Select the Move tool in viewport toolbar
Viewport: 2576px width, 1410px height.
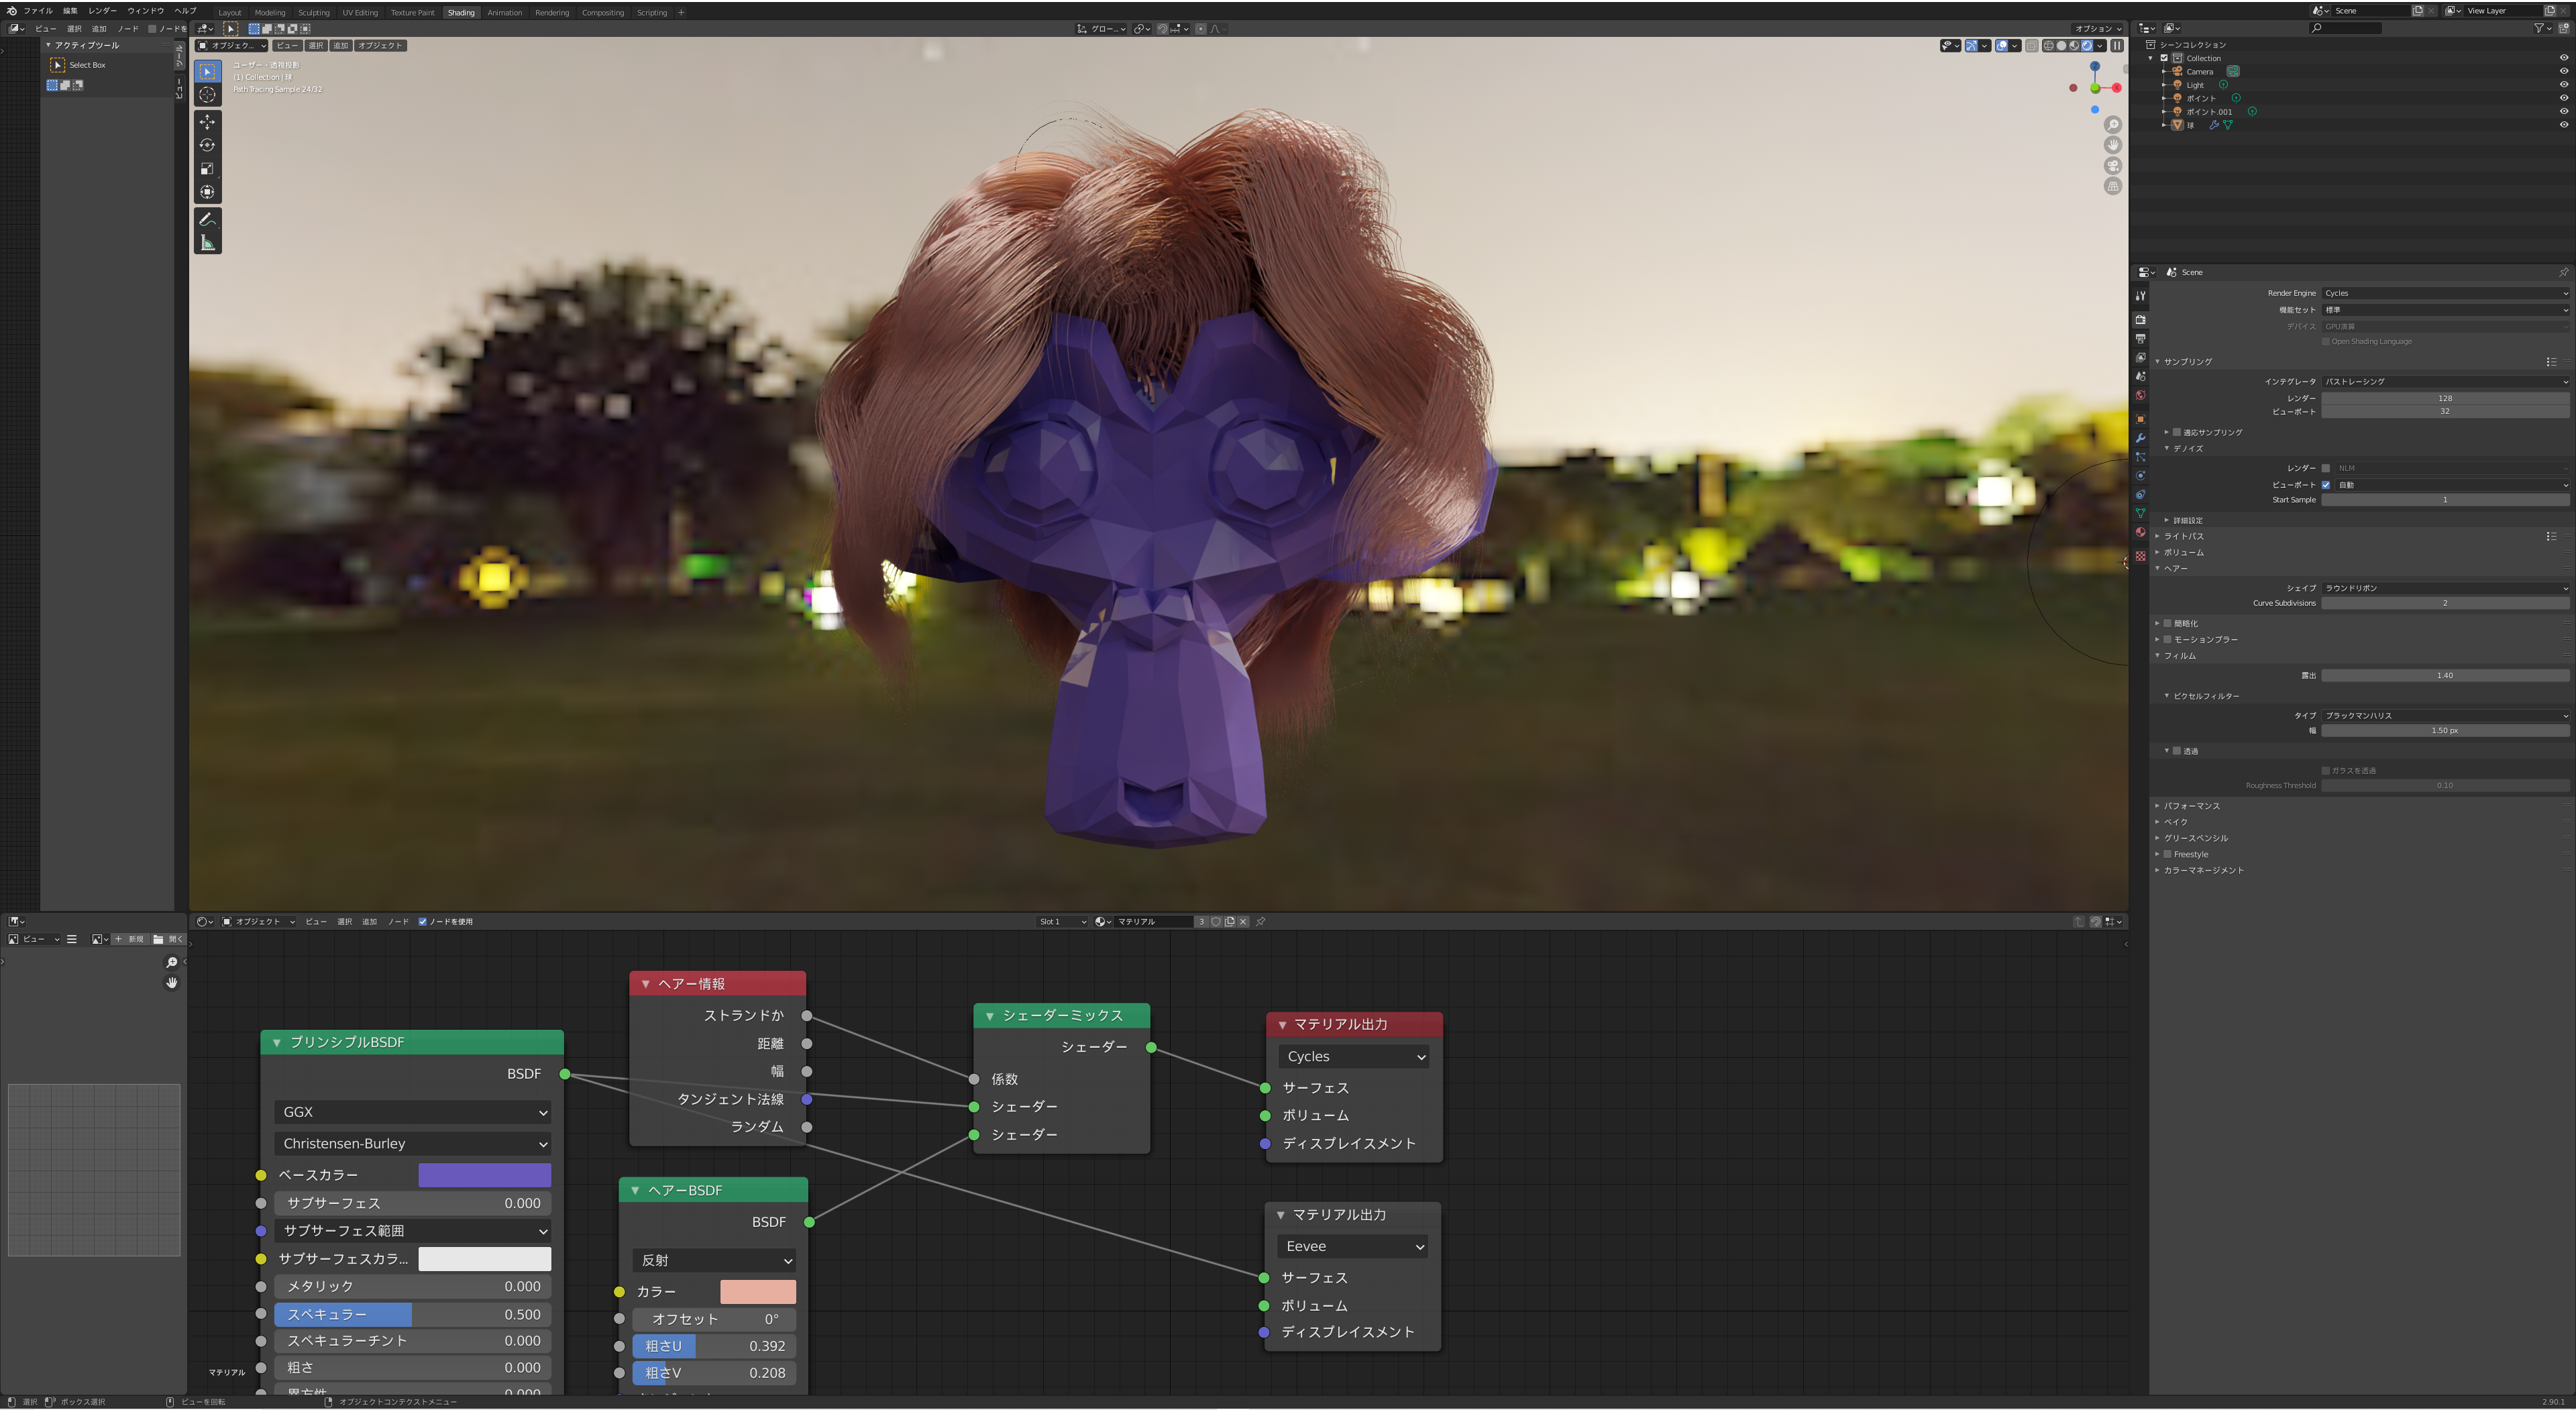207,122
